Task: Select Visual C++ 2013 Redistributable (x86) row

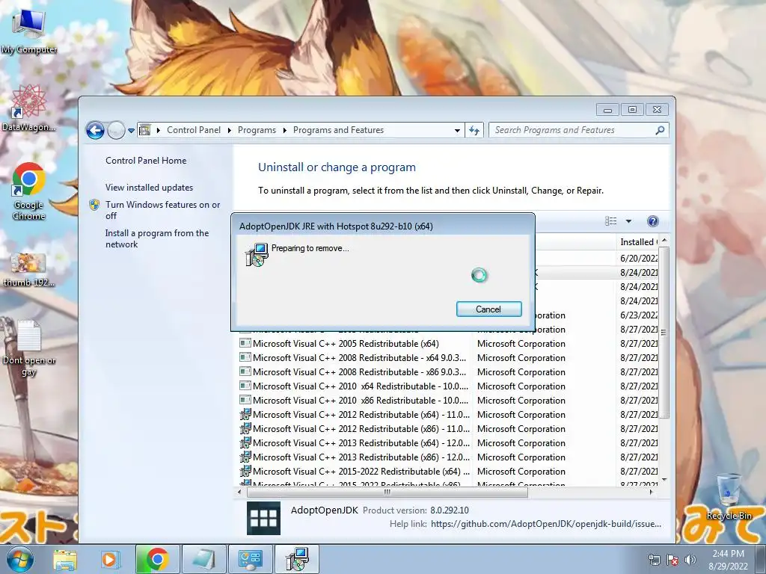Action: coord(449,457)
